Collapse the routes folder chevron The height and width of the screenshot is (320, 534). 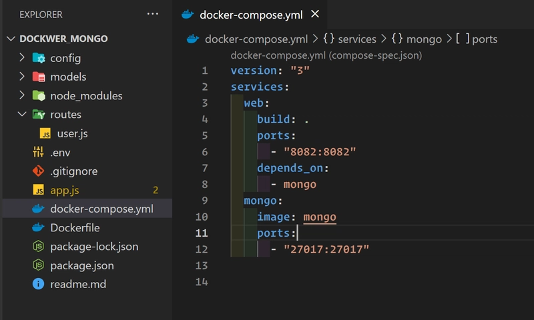(22, 114)
